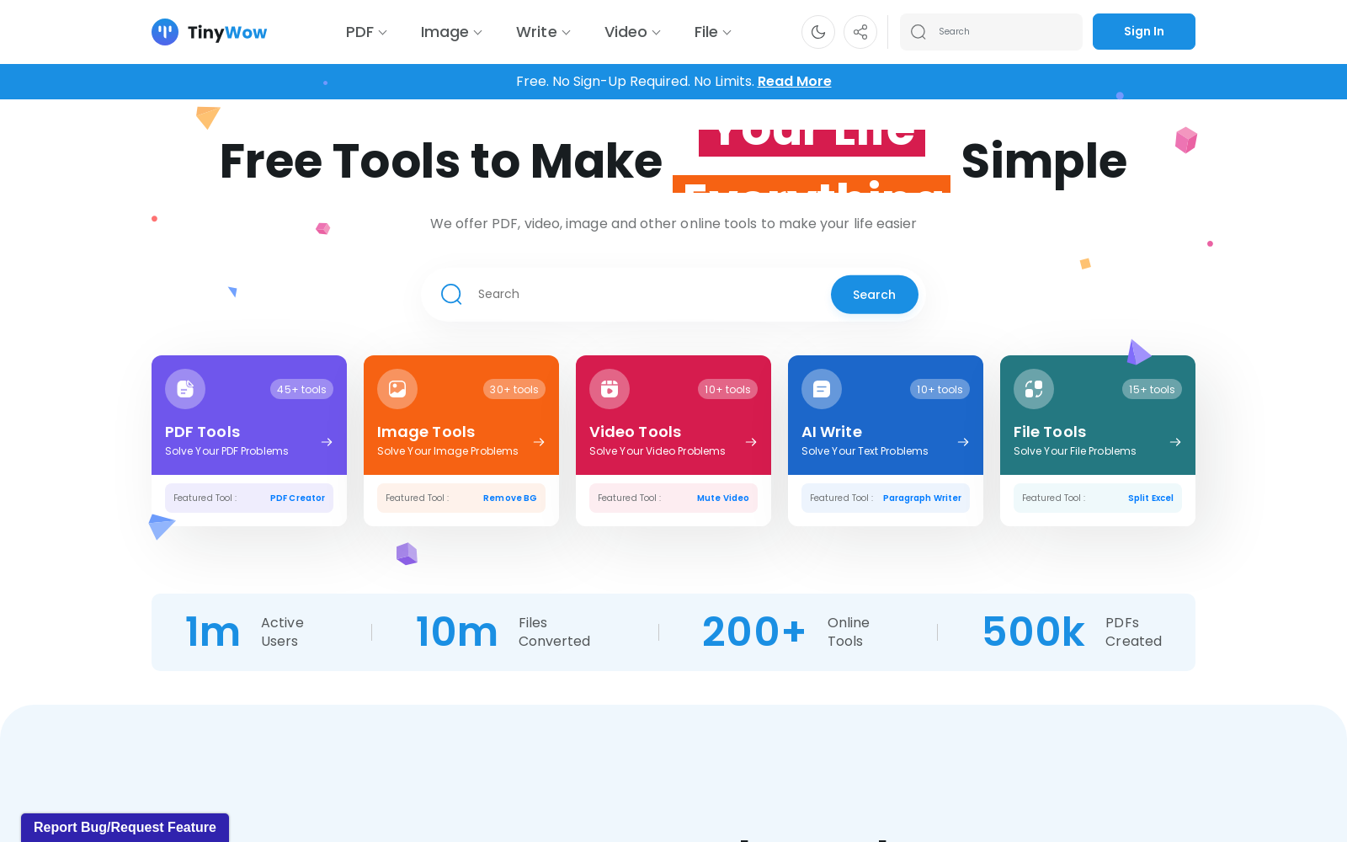Expand the PDF menu dropdown
The width and height of the screenshot is (1347, 842).
click(366, 32)
